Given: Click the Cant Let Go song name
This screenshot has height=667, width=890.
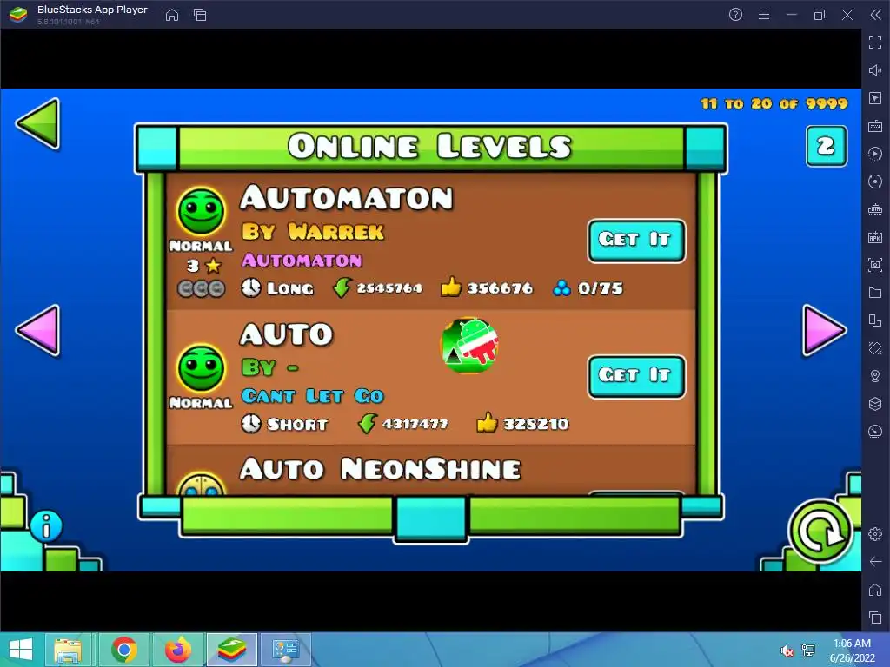Looking at the screenshot, I should tap(313, 396).
